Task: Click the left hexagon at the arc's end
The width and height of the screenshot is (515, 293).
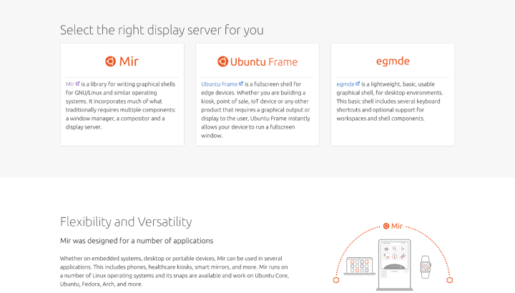Action: (x=336, y=280)
